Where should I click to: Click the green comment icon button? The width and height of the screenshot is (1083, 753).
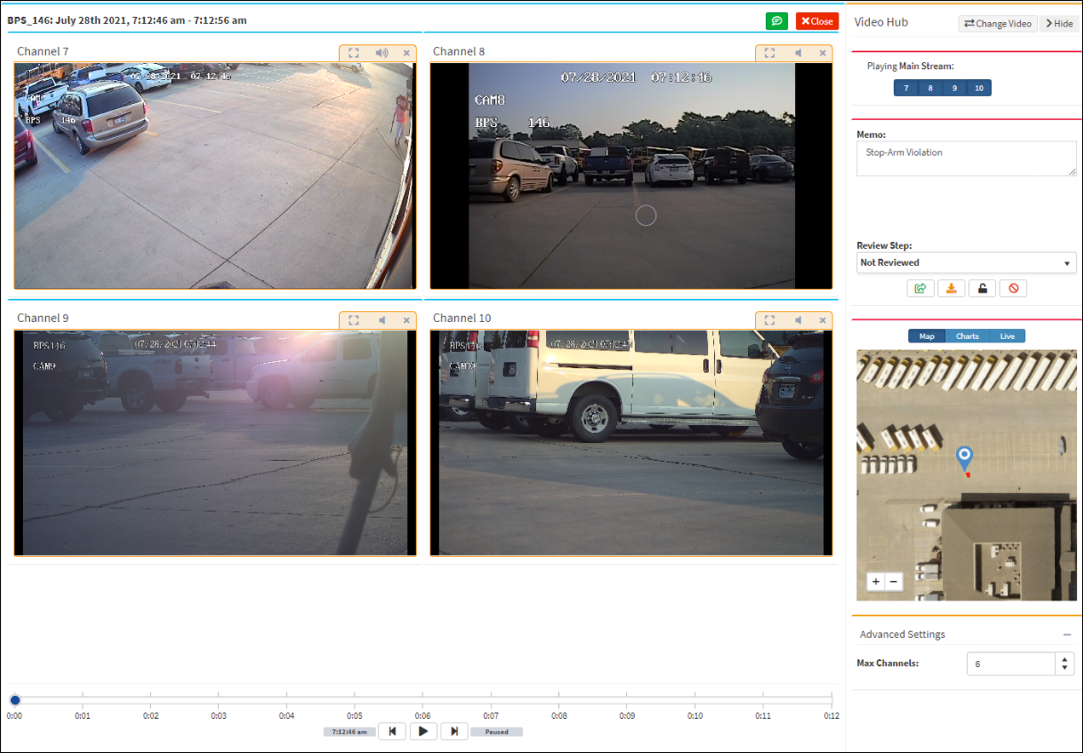[x=776, y=21]
